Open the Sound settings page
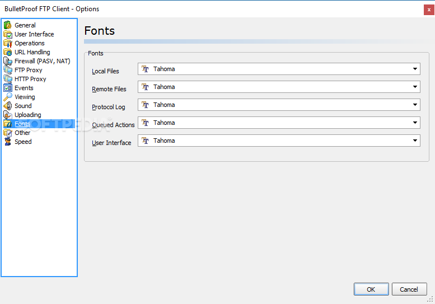 23,106
